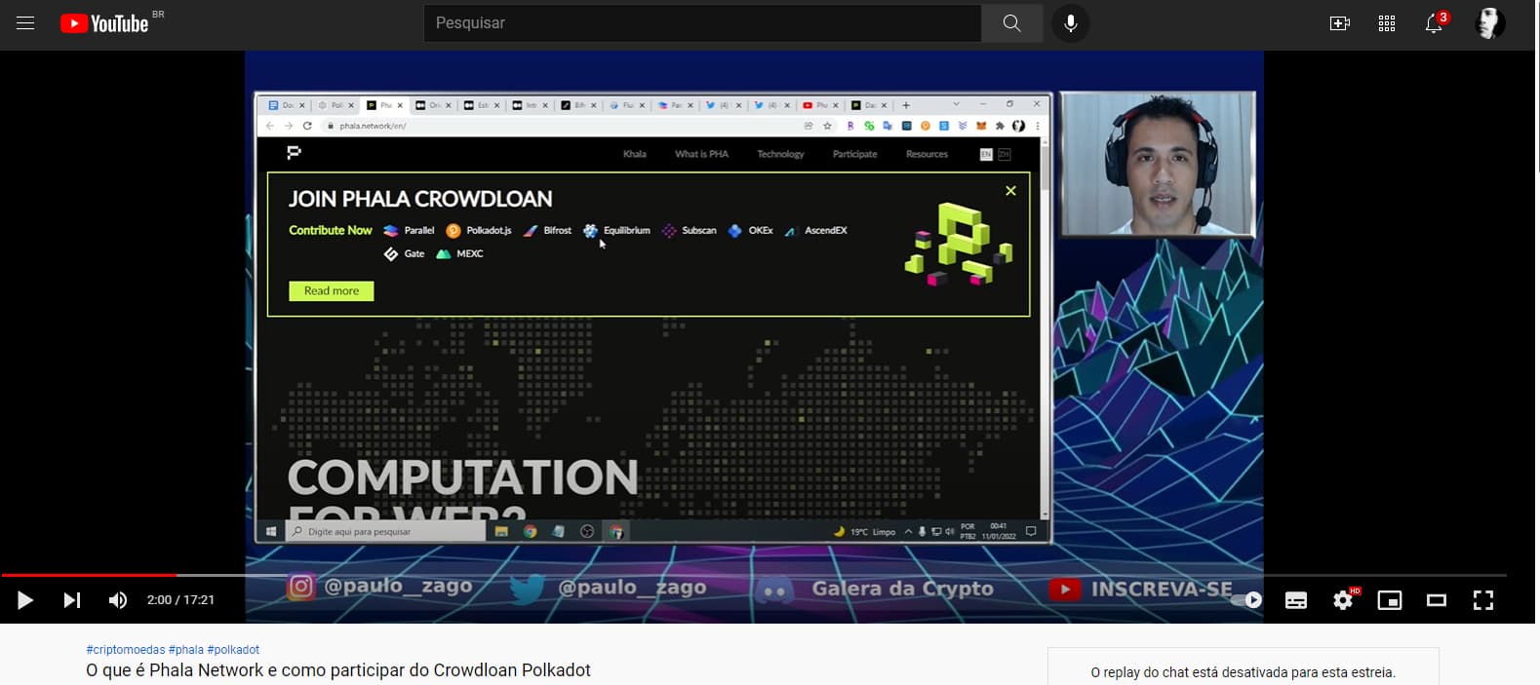Click Equilibrium in the crowdloan banner
1540x685 pixels.
pyautogui.click(x=616, y=230)
